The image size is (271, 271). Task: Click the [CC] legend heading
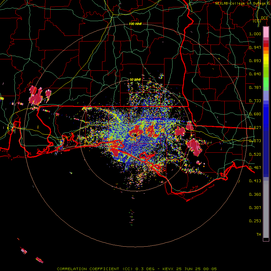(257, 21)
